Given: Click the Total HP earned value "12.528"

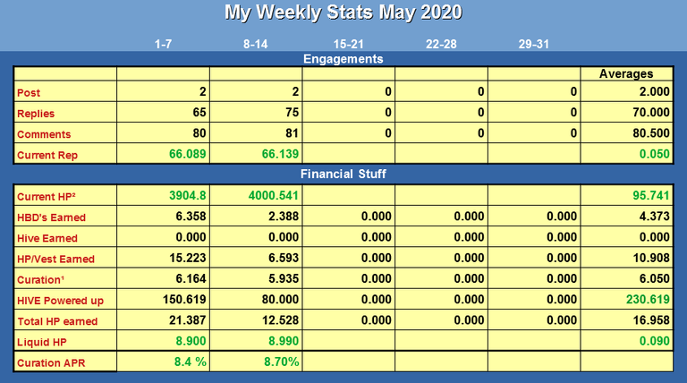Looking at the screenshot, I should [280, 320].
